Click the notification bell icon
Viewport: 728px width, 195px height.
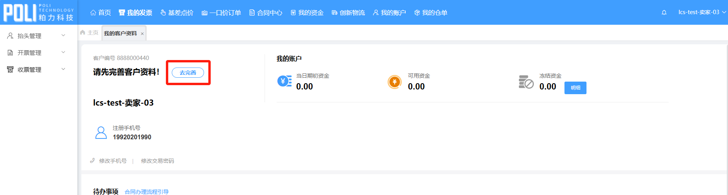click(664, 13)
